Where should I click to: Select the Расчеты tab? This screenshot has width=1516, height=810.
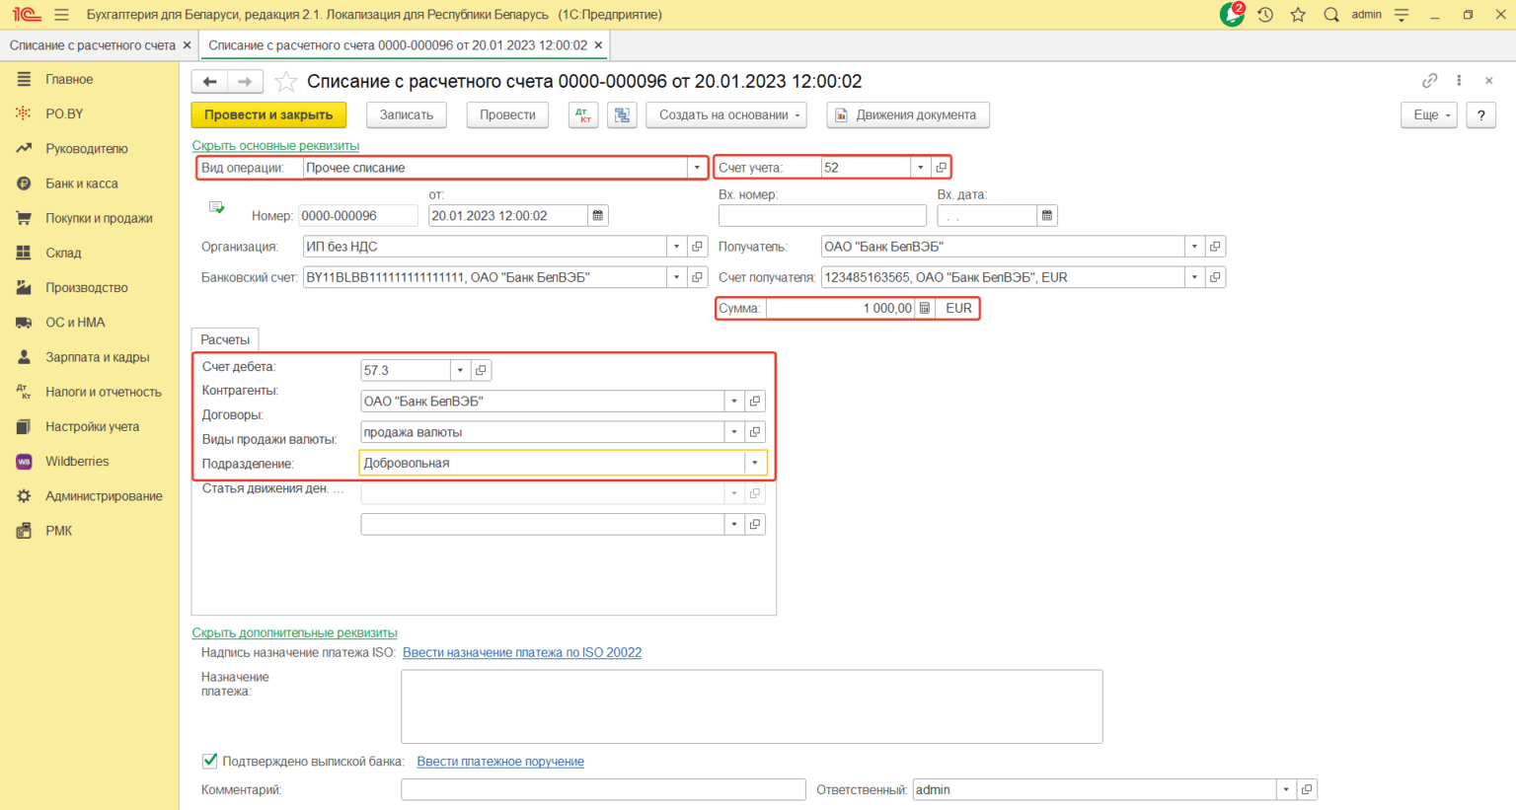pyautogui.click(x=225, y=340)
